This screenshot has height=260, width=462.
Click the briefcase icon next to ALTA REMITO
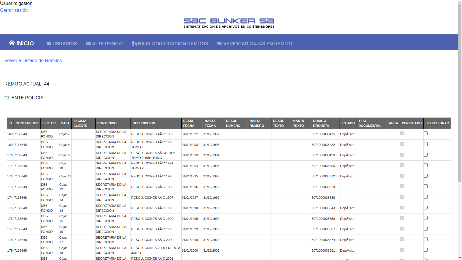click(x=88, y=44)
